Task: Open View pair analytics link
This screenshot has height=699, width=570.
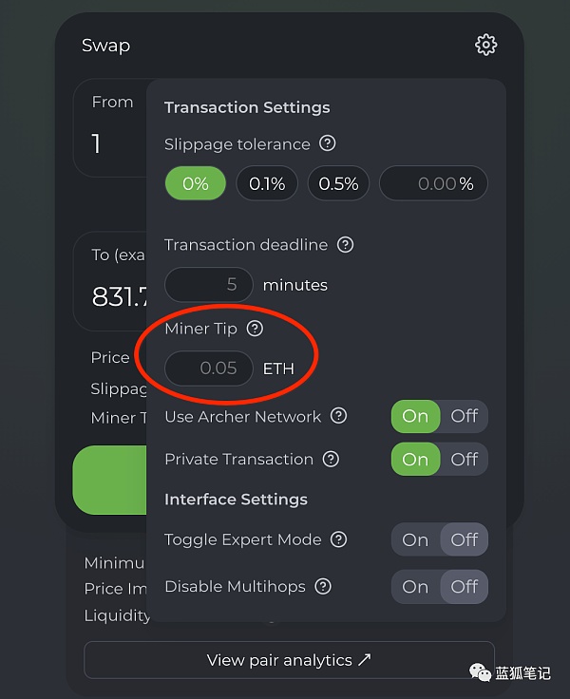Action: pos(289,660)
